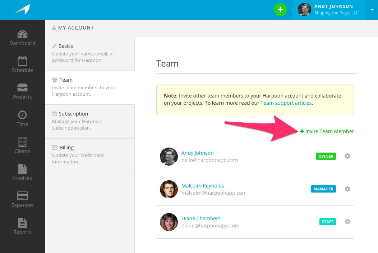The image size is (378, 253).
Task: Open the Team support articles link
Action: [286, 103]
